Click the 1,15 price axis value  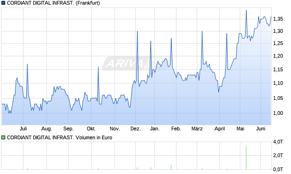278,69
